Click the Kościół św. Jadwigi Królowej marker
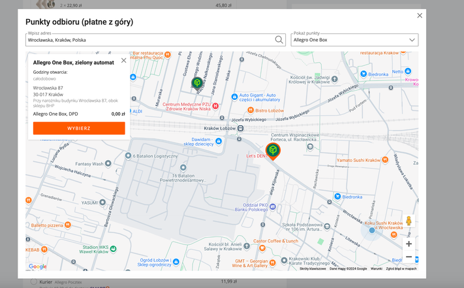The height and width of the screenshot is (288, 464). (334, 79)
